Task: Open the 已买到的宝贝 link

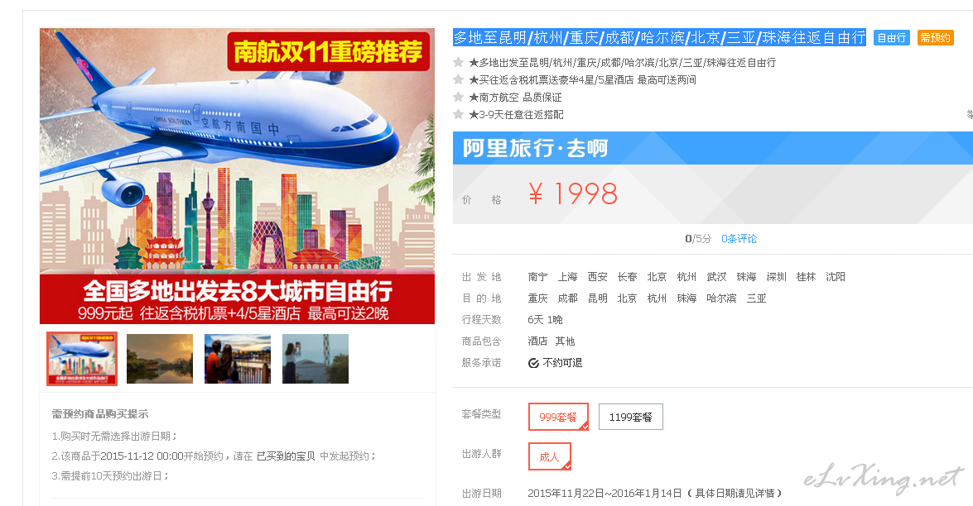Action: pyautogui.click(x=286, y=456)
